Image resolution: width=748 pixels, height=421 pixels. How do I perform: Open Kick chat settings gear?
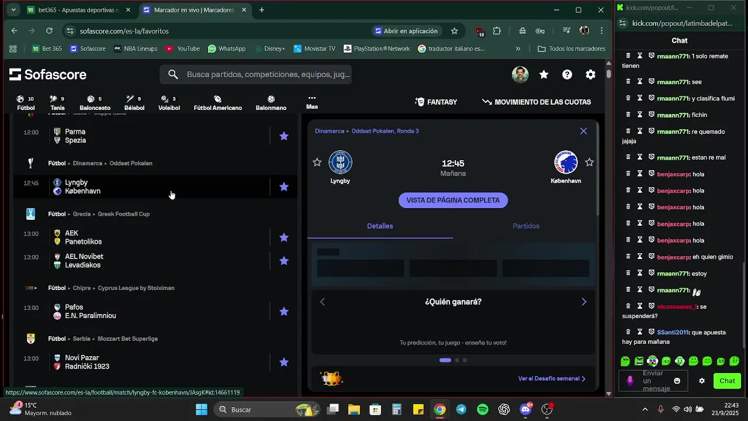click(x=702, y=381)
